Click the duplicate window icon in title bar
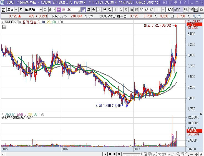204x156 pixels. pos(170,2)
